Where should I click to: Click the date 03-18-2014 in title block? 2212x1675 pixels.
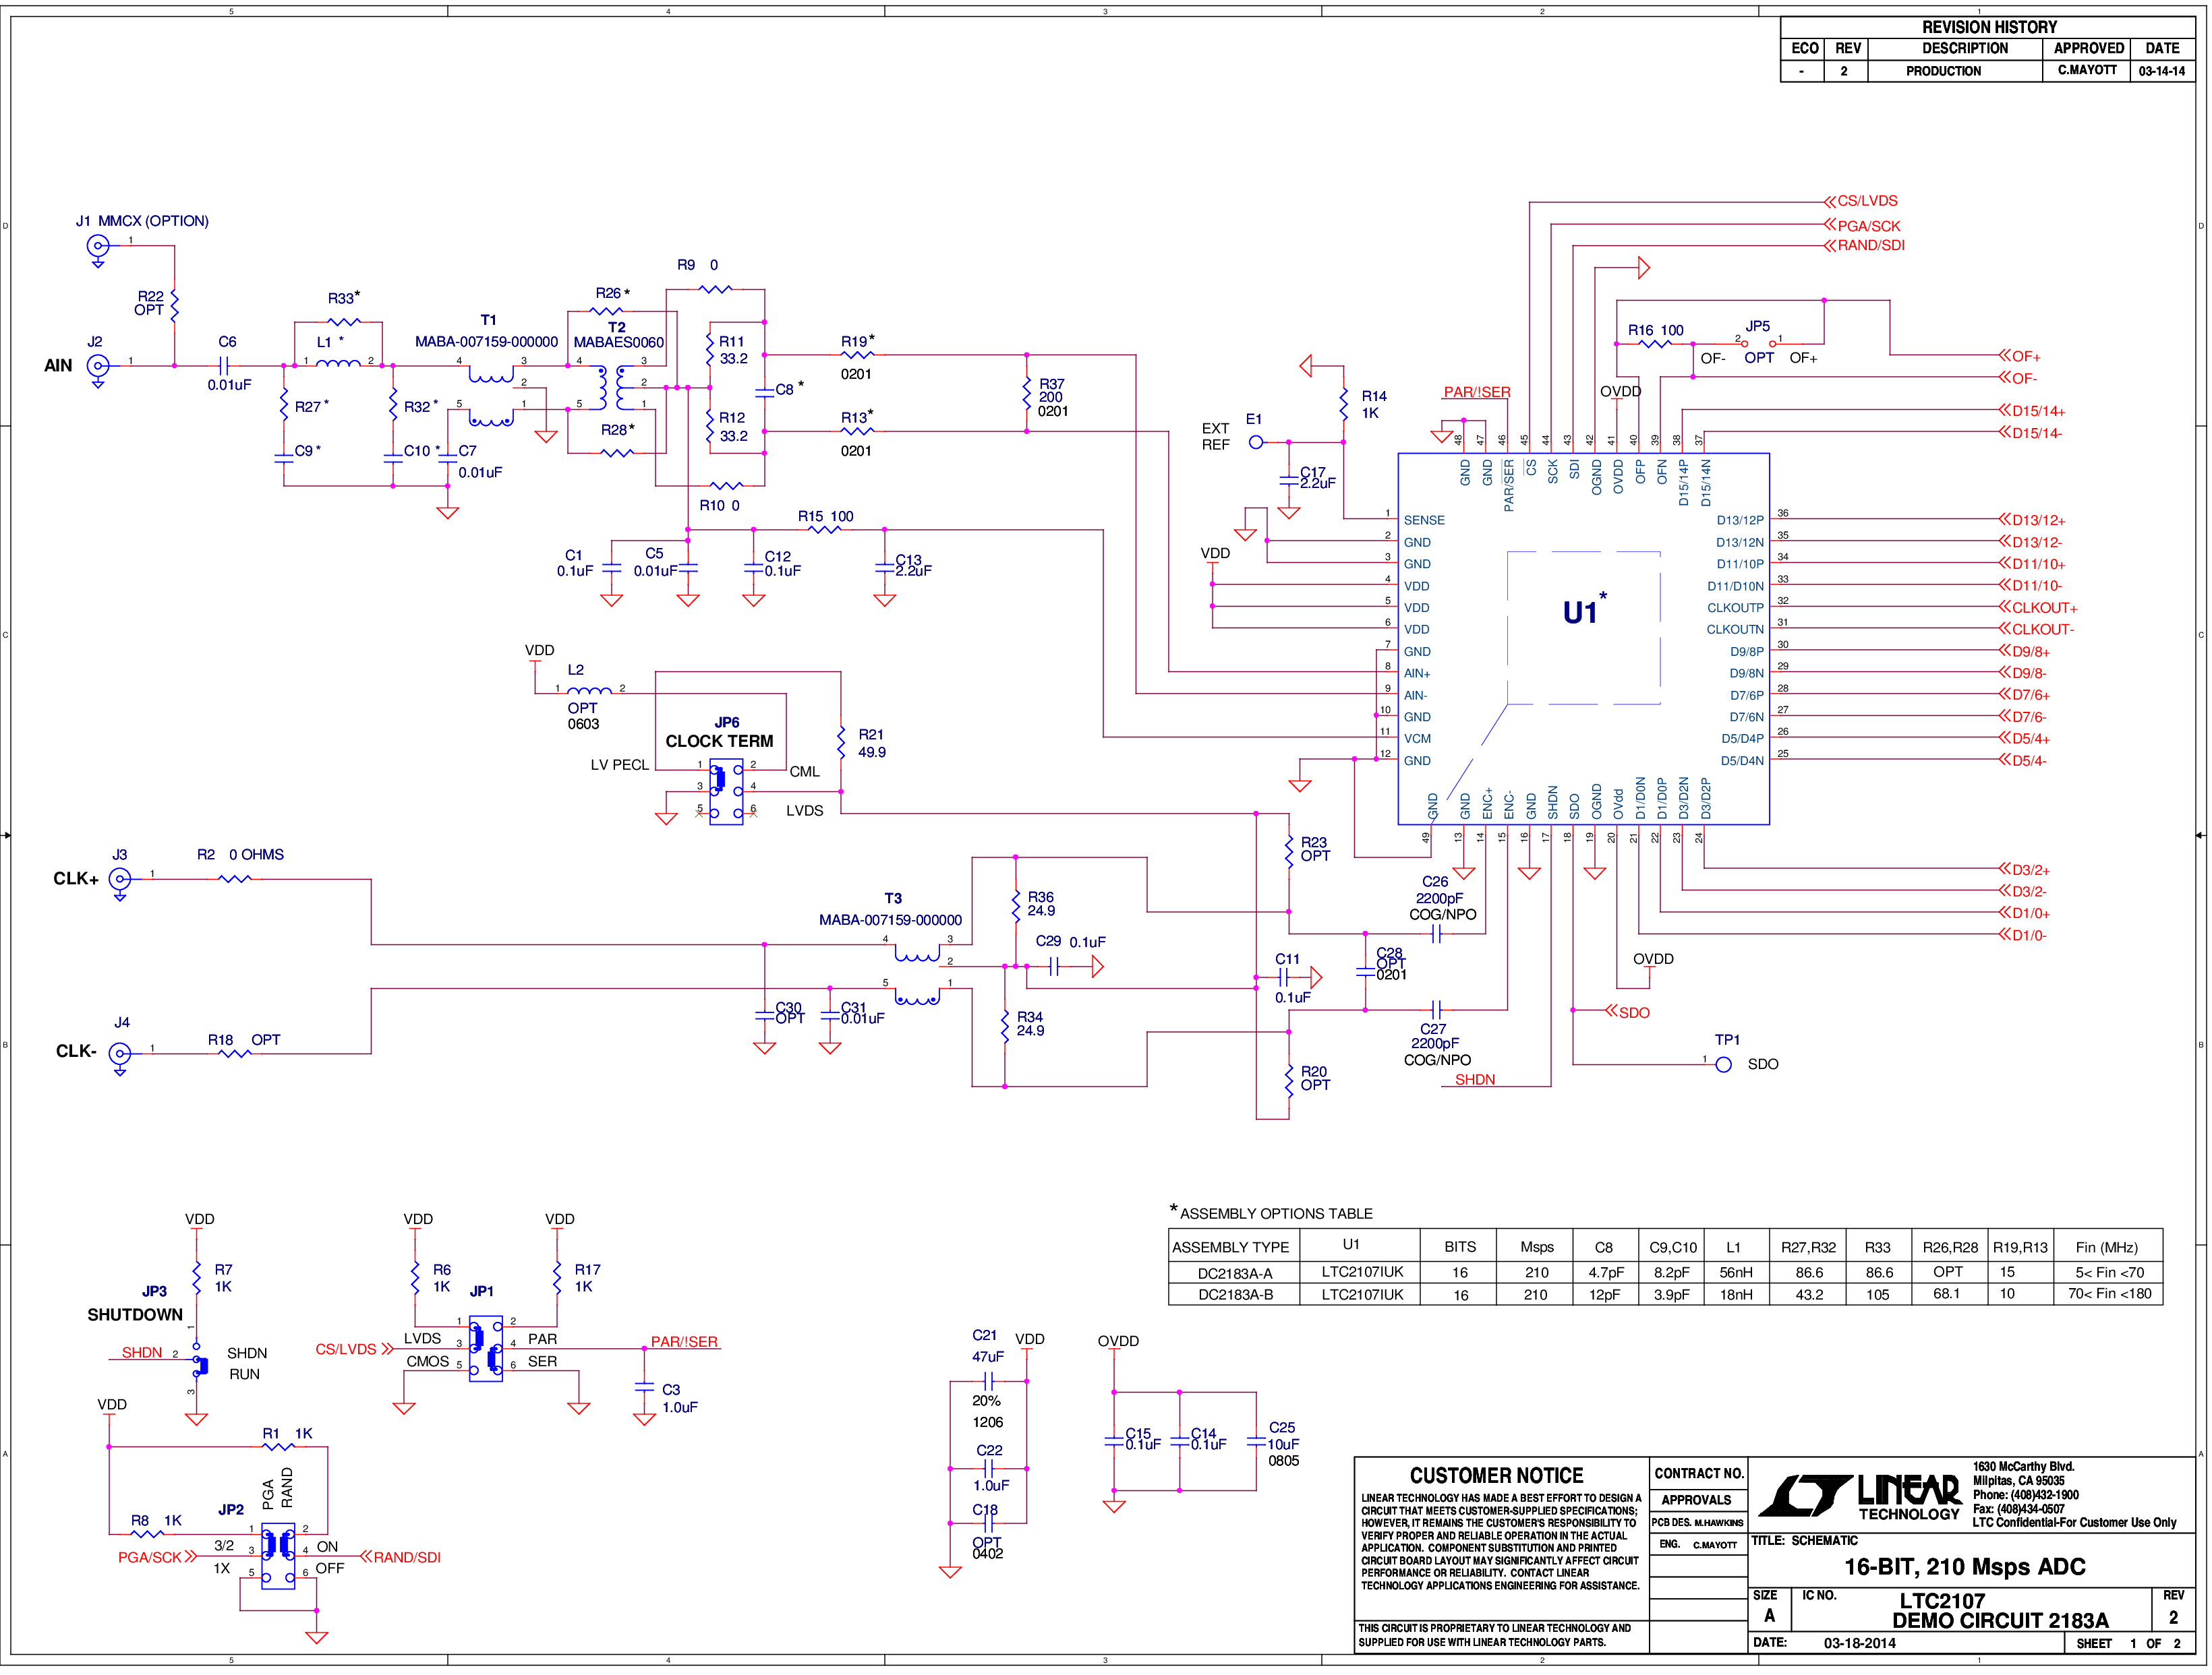pos(1859,1643)
